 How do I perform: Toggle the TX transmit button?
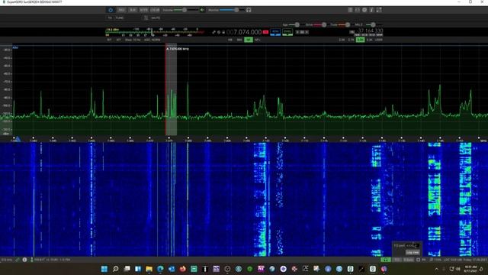click(110, 18)
